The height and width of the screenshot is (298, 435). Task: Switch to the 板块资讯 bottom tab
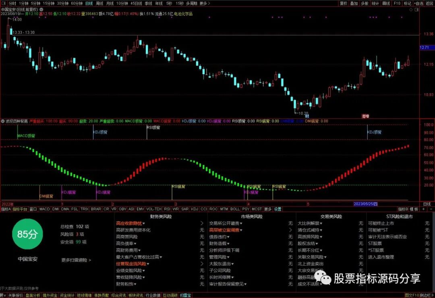(136, 296)
